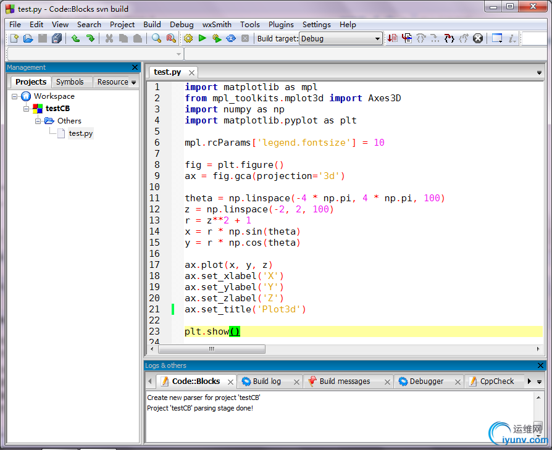552x450 pixels.
Task: Click the green Run play icon
Action: [x=203, y=38]
